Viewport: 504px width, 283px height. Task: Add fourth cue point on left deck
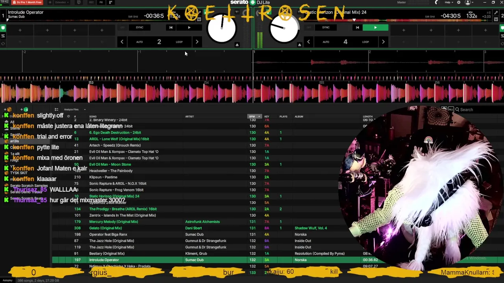(102, 30)
